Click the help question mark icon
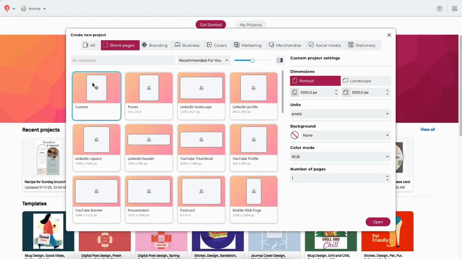The height and width of the screenshot is (259, 462). tap(440, 8)
